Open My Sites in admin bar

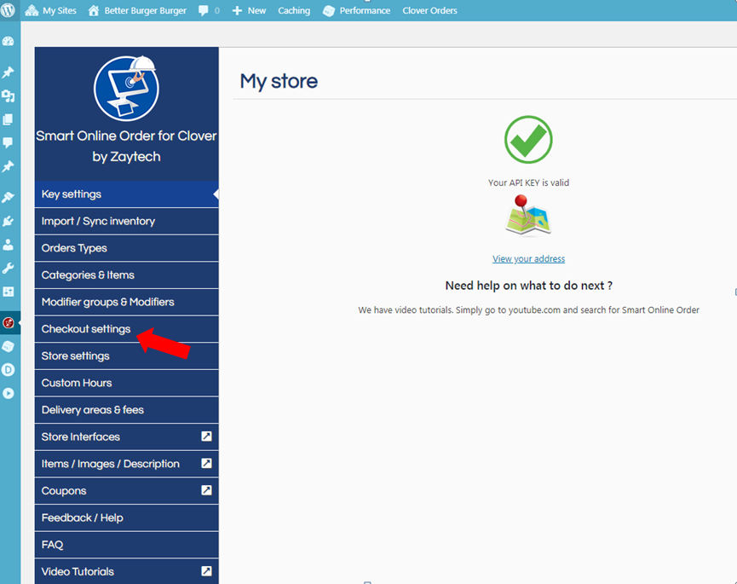pos(51,10)
